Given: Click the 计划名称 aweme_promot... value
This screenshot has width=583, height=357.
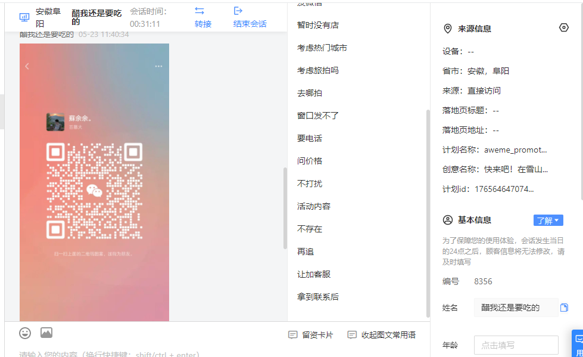Looking at the screenshot, I should click(x=515, y=150).
